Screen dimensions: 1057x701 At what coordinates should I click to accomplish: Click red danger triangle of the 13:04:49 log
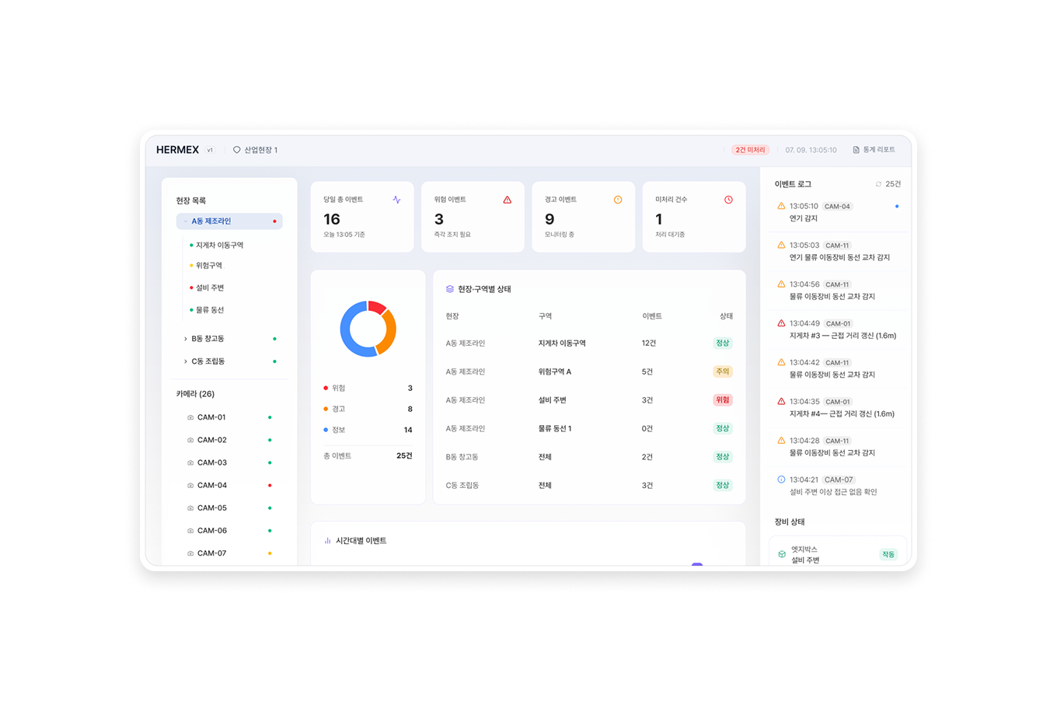pos(781,323)
